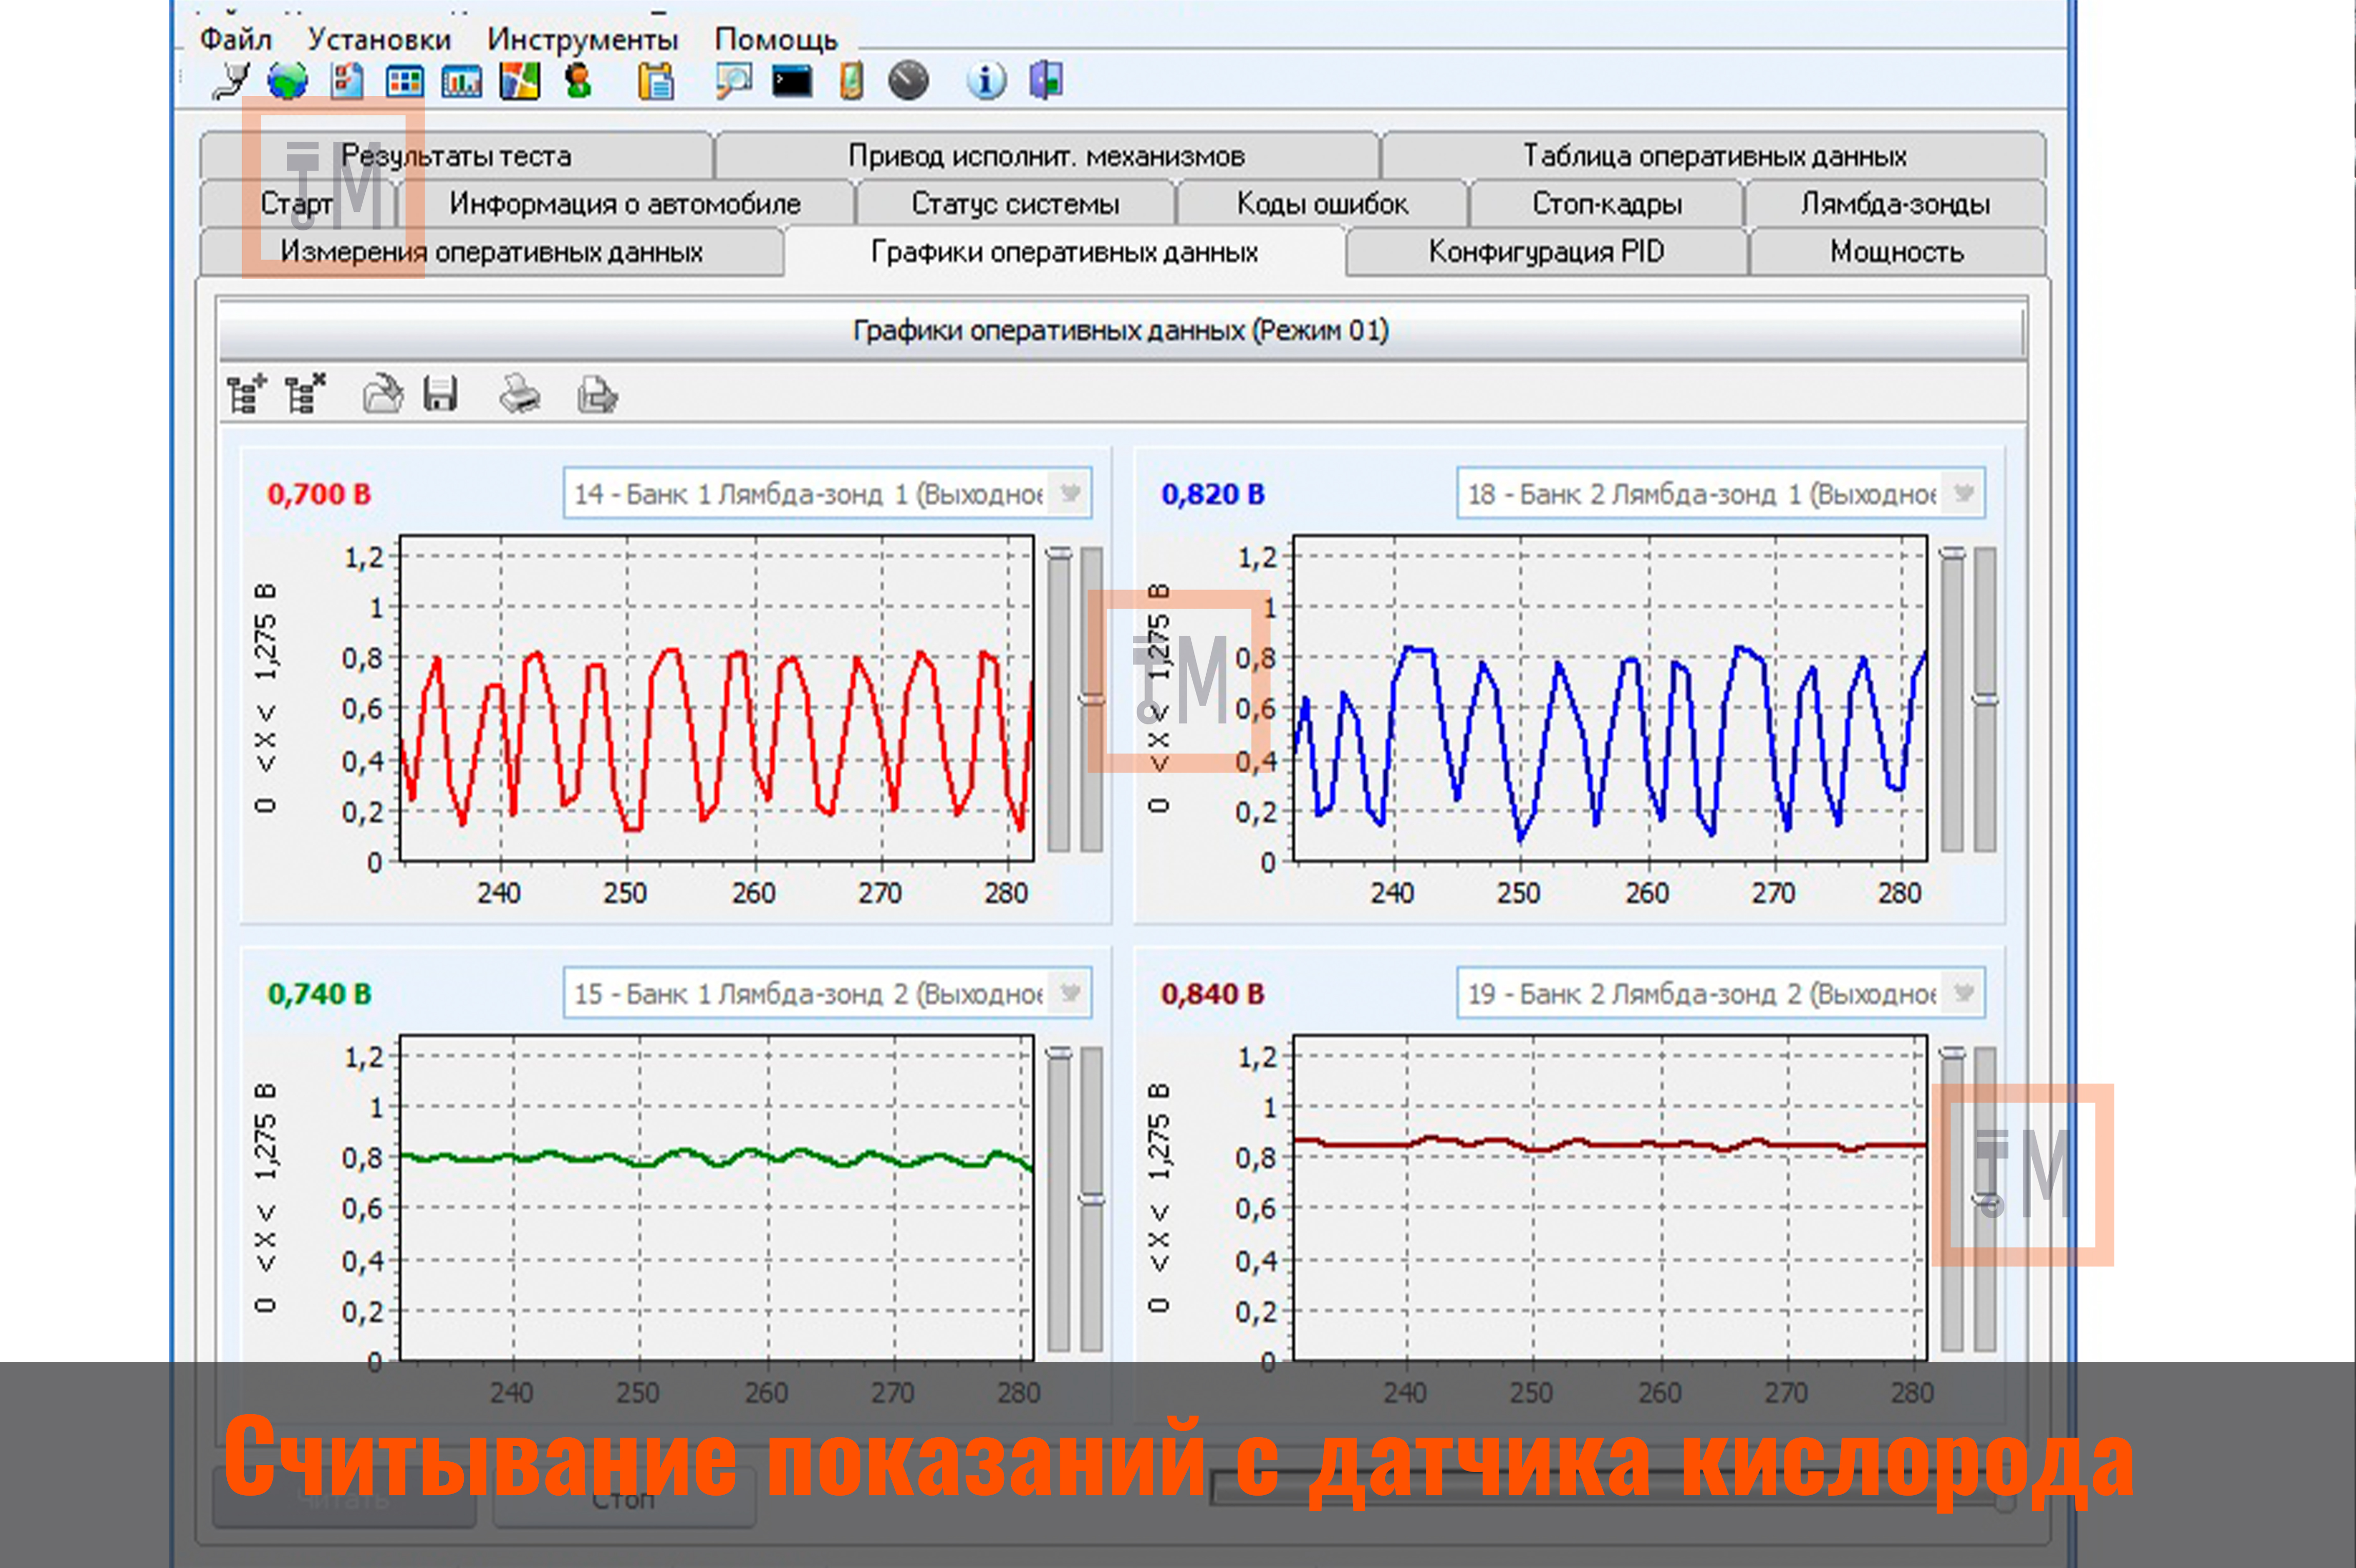Open the black terminal console icon
Image resolution: width=2356 pixels, height=1568 pixels.
click(792, 82)
